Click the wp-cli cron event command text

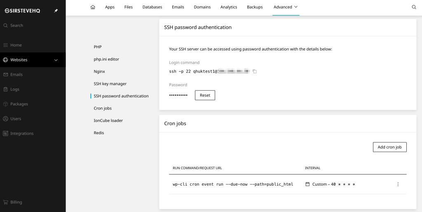(x=233, y=184)
